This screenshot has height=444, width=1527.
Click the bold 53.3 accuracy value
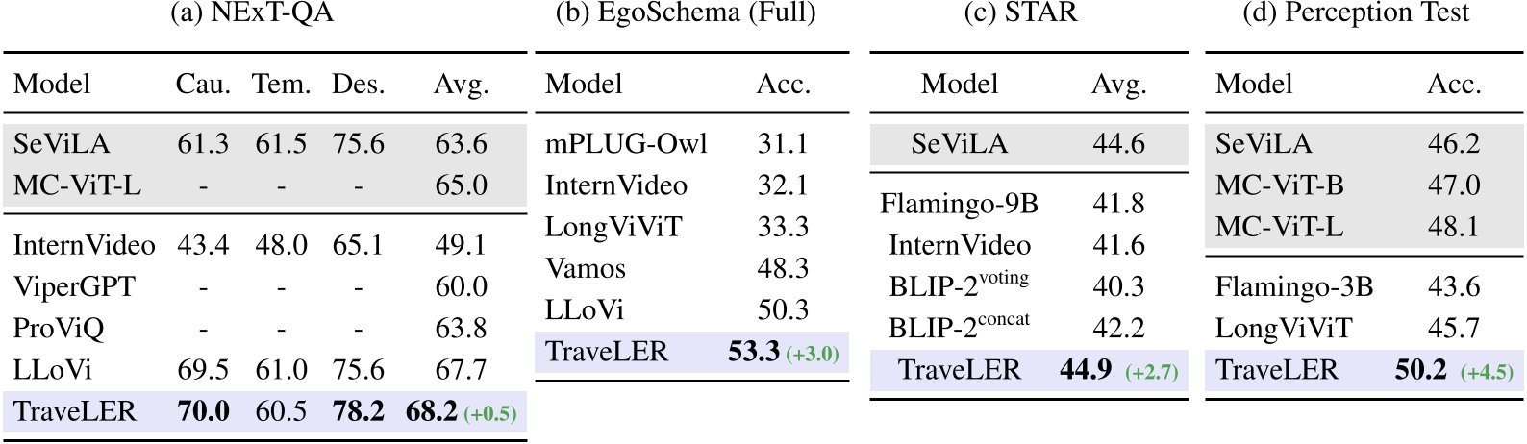753,352
